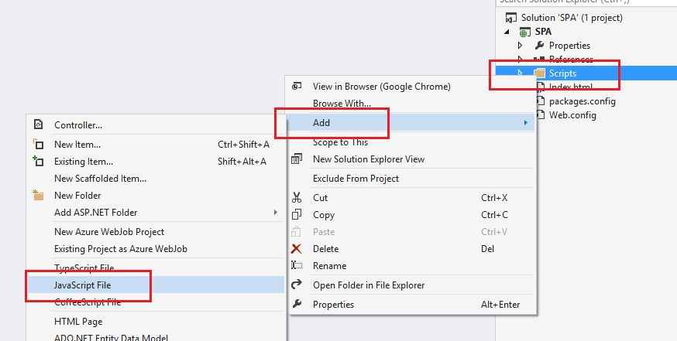Click the New Item icon
This screenshot has width=677, height=341.
[38, 145]
